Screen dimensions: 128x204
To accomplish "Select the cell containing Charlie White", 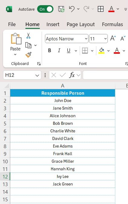I will [x=62, y=131].
